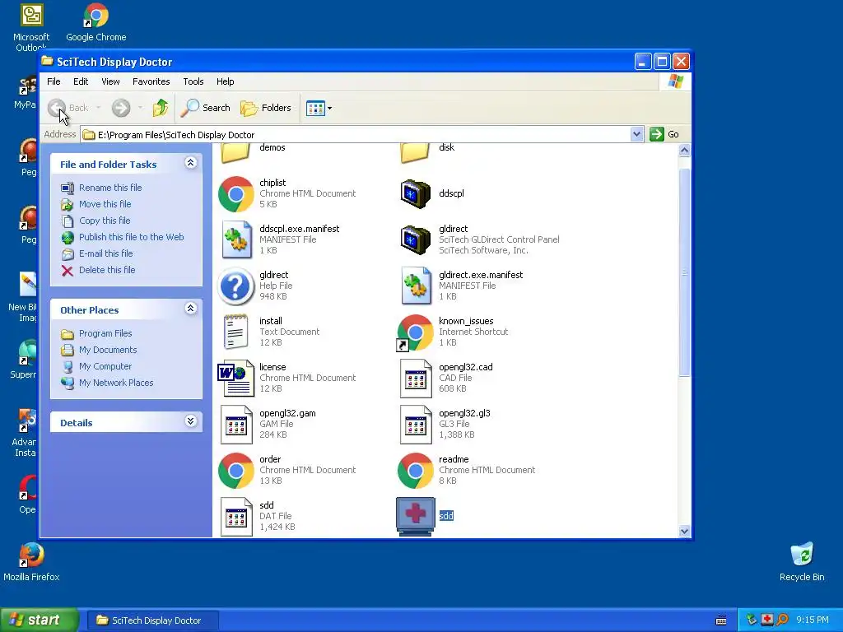
Task: Select the gldirect.exe.manifest file icon
Action: [x=416, y=286]
